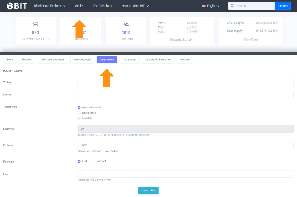Click the Issue token submit button
297x197 pixels.
click(148, 190)
